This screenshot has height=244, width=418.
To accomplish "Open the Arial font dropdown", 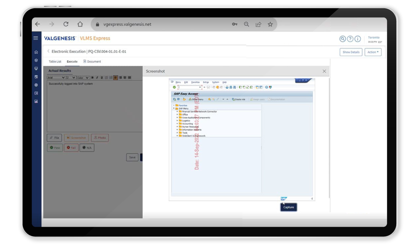I will 56,78.
